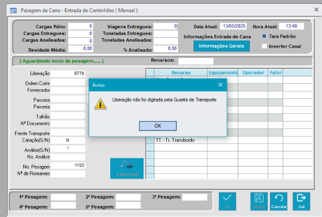Click the Hora Atual field 13:49
This screenshot has height=217, width=322.
point(292,26)
